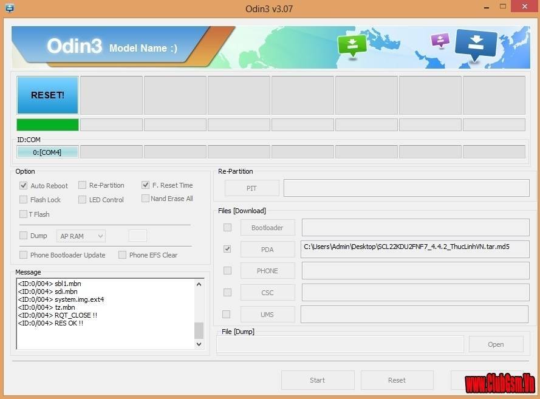Minimize the Odin3 window

pos(487,7)
